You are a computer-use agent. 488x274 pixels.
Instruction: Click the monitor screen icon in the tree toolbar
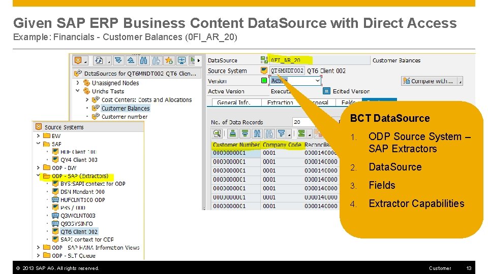tap(182, 60)
